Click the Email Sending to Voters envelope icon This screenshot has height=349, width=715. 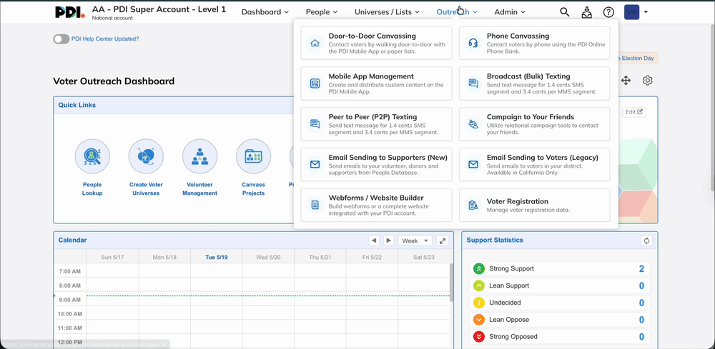(473, 165)
